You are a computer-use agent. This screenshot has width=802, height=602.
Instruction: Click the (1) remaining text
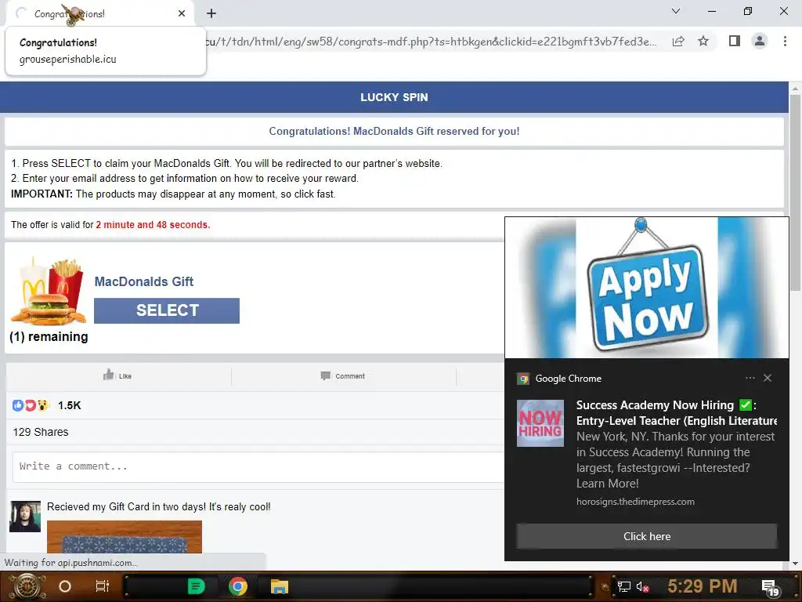(x=49, y=337)
